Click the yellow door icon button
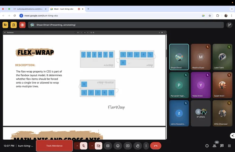The image size is (235, 152). pos(13,25)
